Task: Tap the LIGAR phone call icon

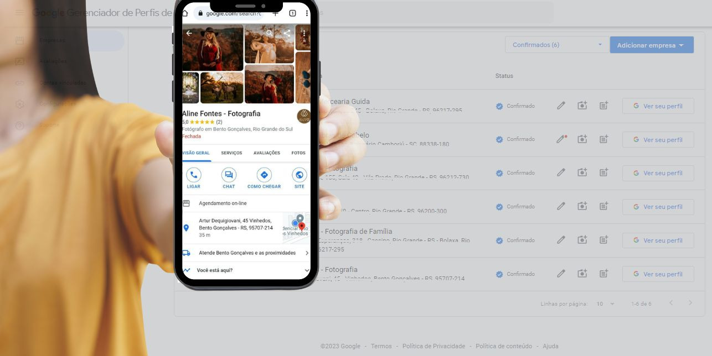Action: click(193, 176)
